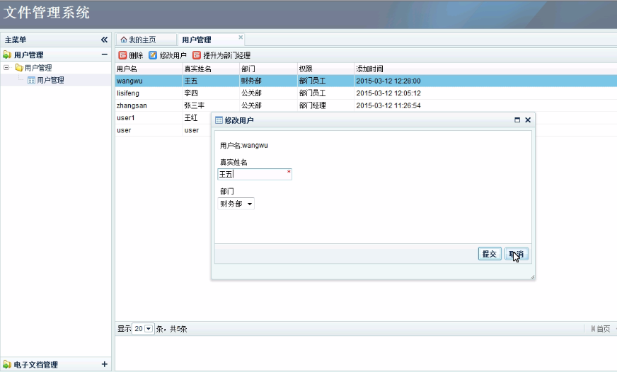The width and height of the screenshot is (617, 372).
Task: Click the 电子文档管理 section header
Action: (56, 364)
